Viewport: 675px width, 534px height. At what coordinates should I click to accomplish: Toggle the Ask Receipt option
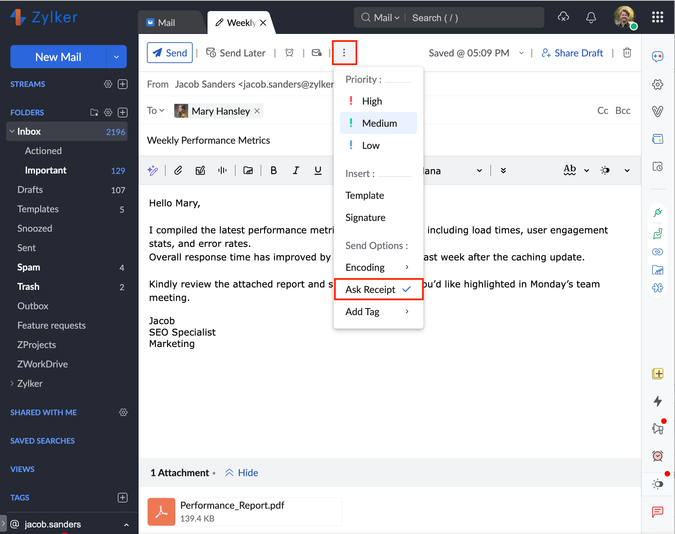[x=378, y=290]
